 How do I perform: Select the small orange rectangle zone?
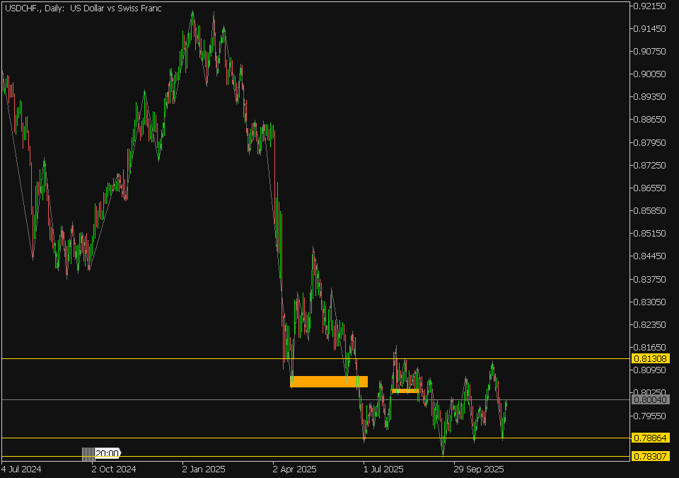(405, 390)
